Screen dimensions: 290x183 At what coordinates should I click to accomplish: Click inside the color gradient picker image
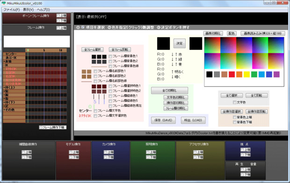(244, 53)
